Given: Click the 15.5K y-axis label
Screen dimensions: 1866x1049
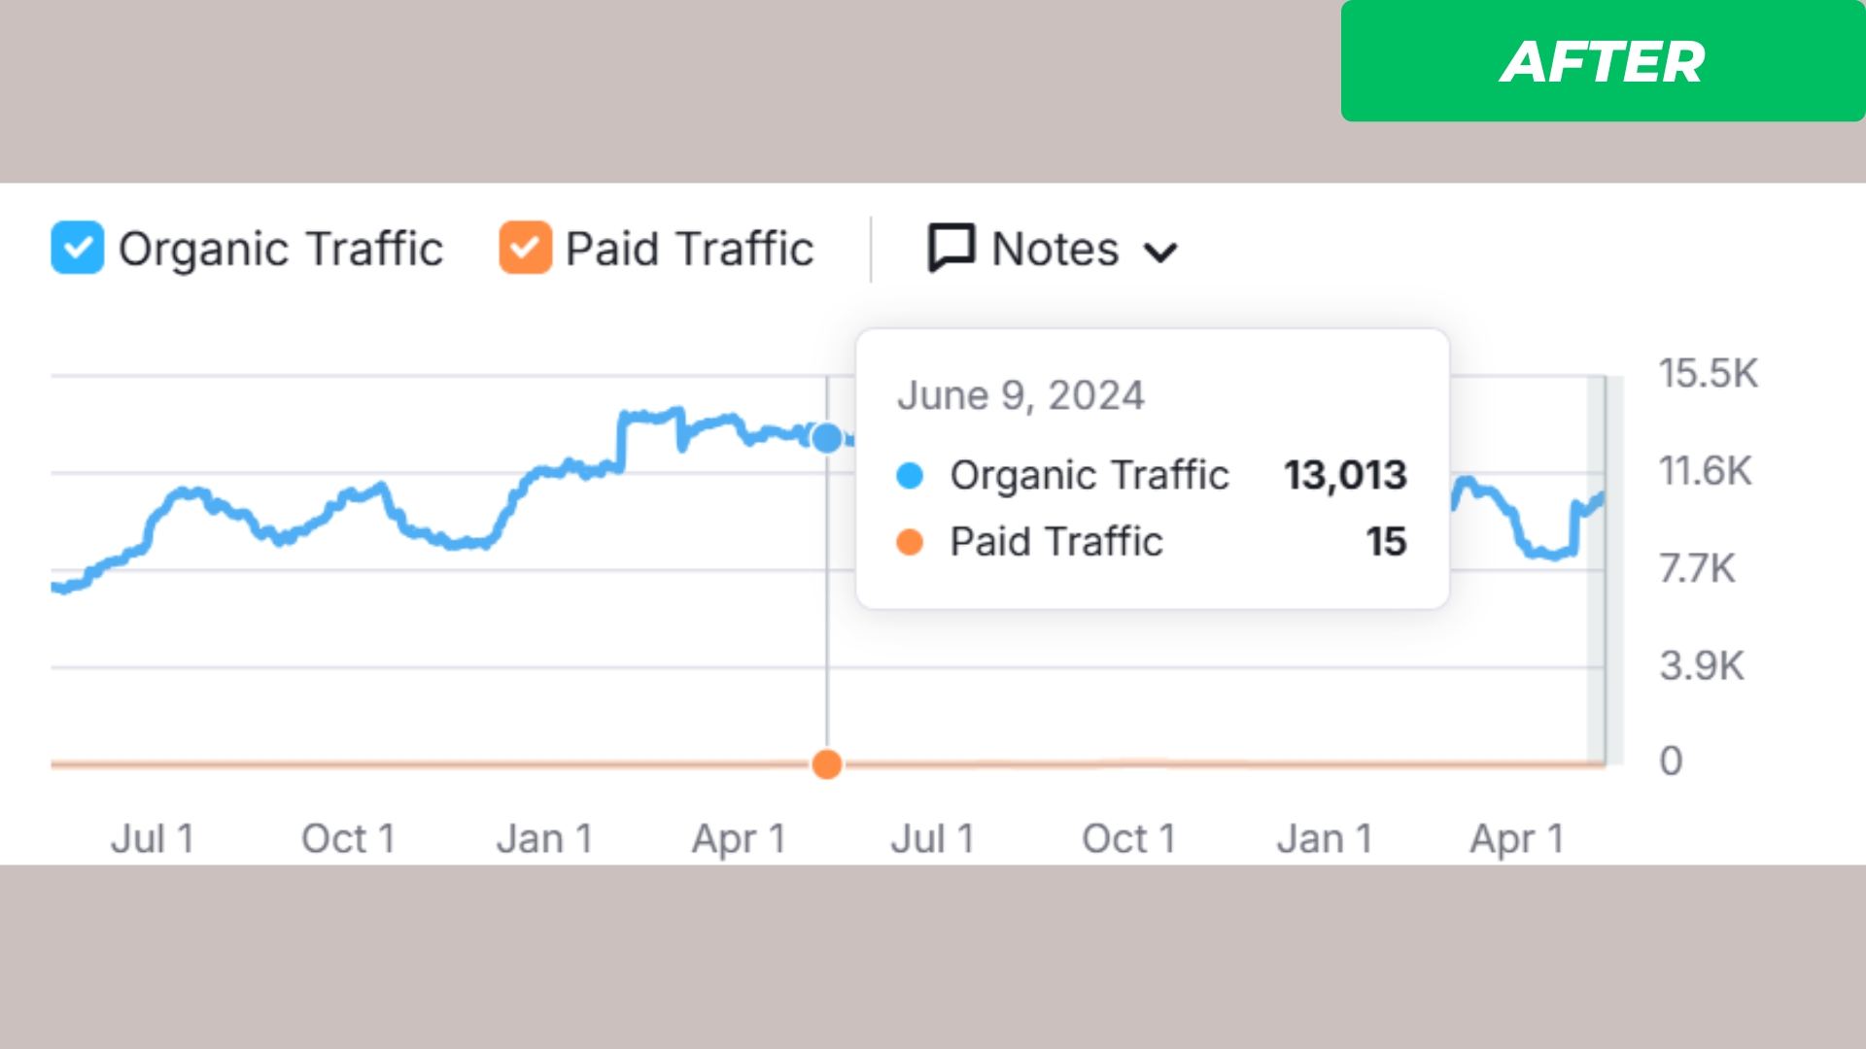Looking at the screenshot, I should [x=1708, y=374].
